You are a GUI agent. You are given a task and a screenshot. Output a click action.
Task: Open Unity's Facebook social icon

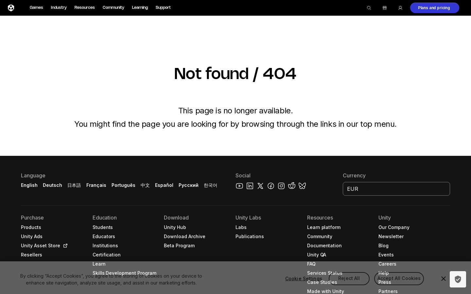tap(271, 186)
